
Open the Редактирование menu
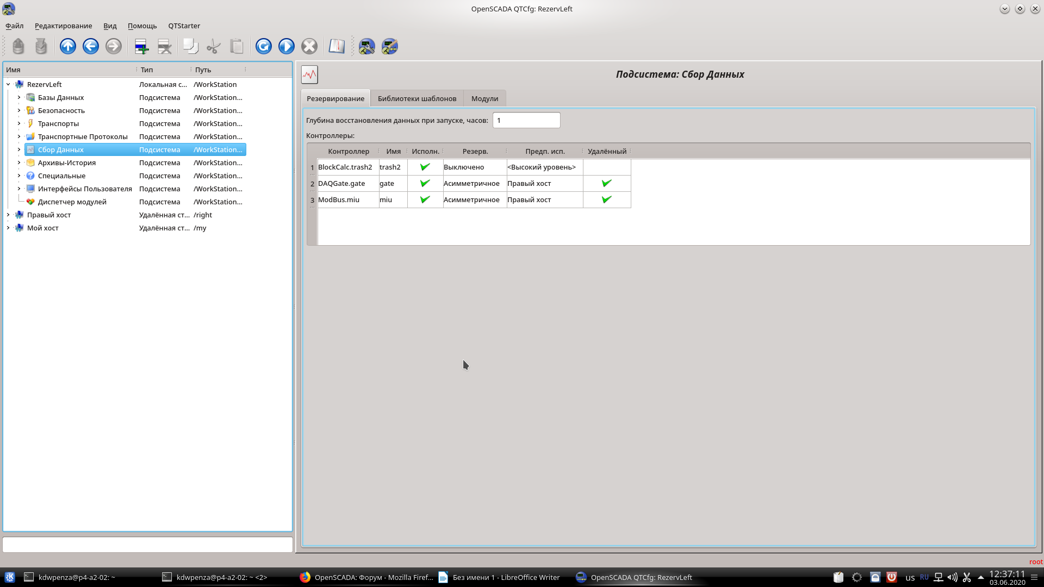pos(63,26)
